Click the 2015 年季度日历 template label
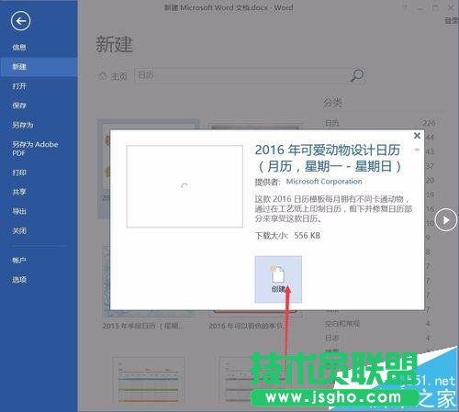Viewport: 459px width, 412px height. tap(143, 326)
